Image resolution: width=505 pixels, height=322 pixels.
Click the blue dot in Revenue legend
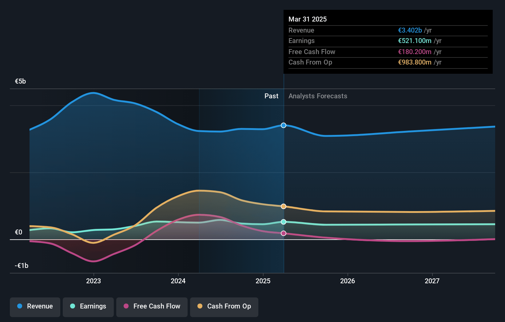tap(20, 306)
